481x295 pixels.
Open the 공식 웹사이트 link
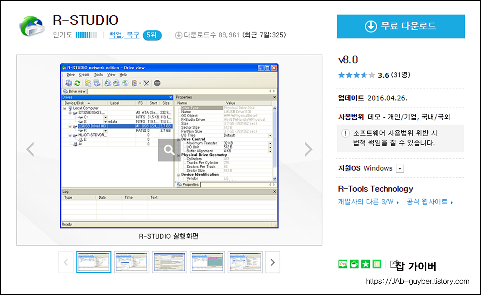(430, 202)
